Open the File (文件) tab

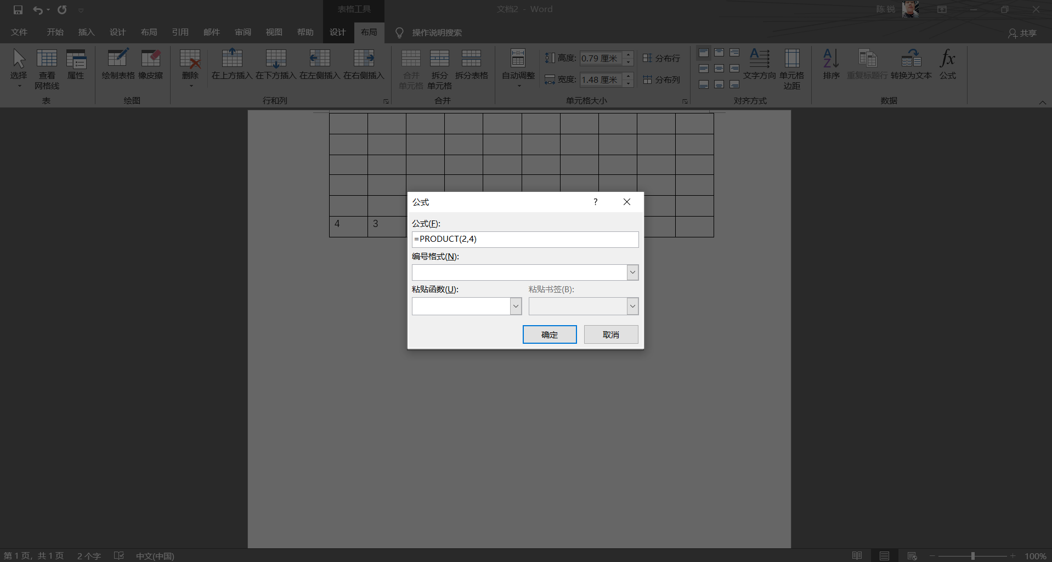click(19, 32)
